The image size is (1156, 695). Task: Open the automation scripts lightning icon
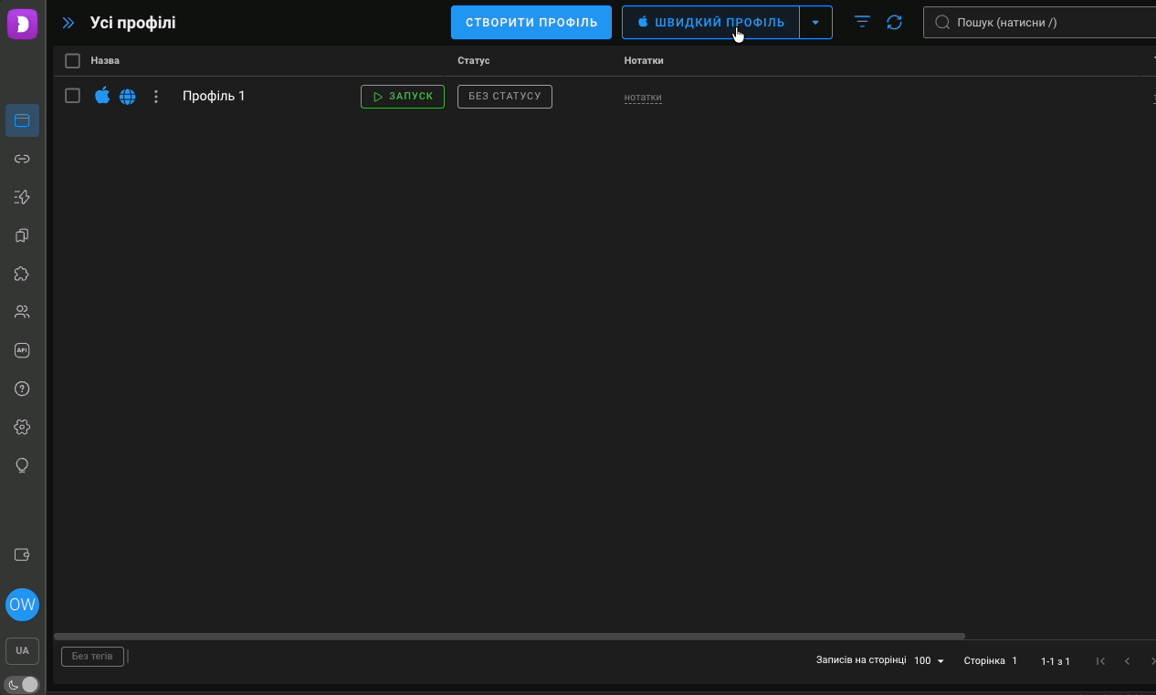coord(22,197)
